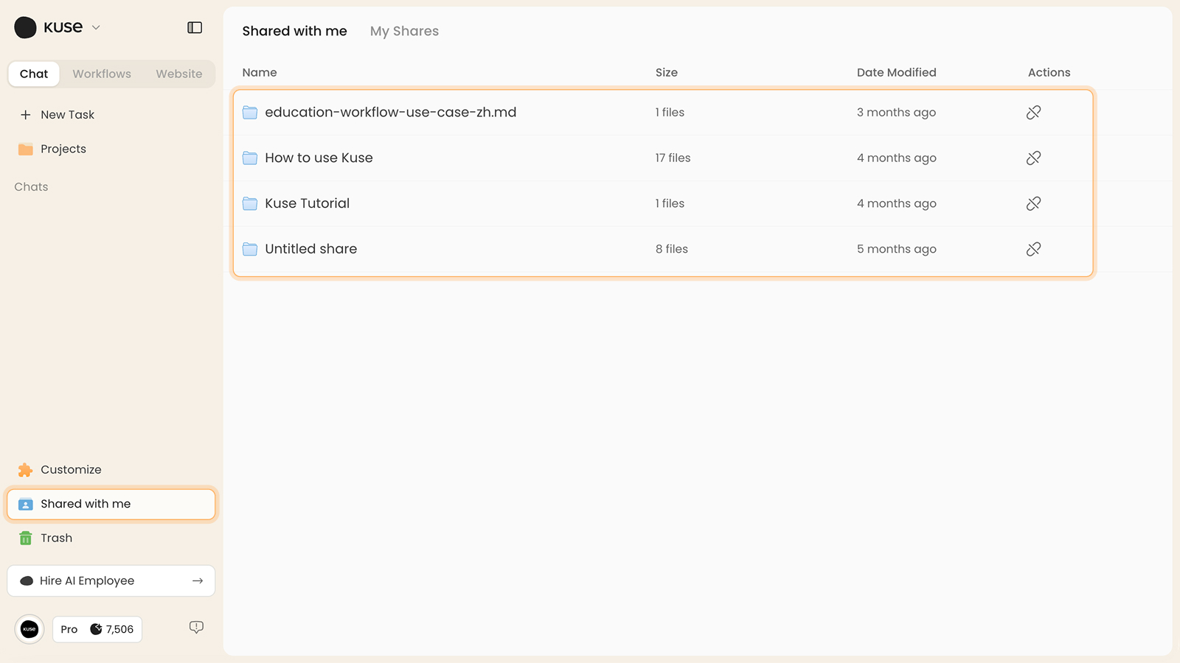Image resolution: width=1180 pixels, height=663 pixels.
Task: Open the feedback speech bubble icon
Action: click(196, 628)
